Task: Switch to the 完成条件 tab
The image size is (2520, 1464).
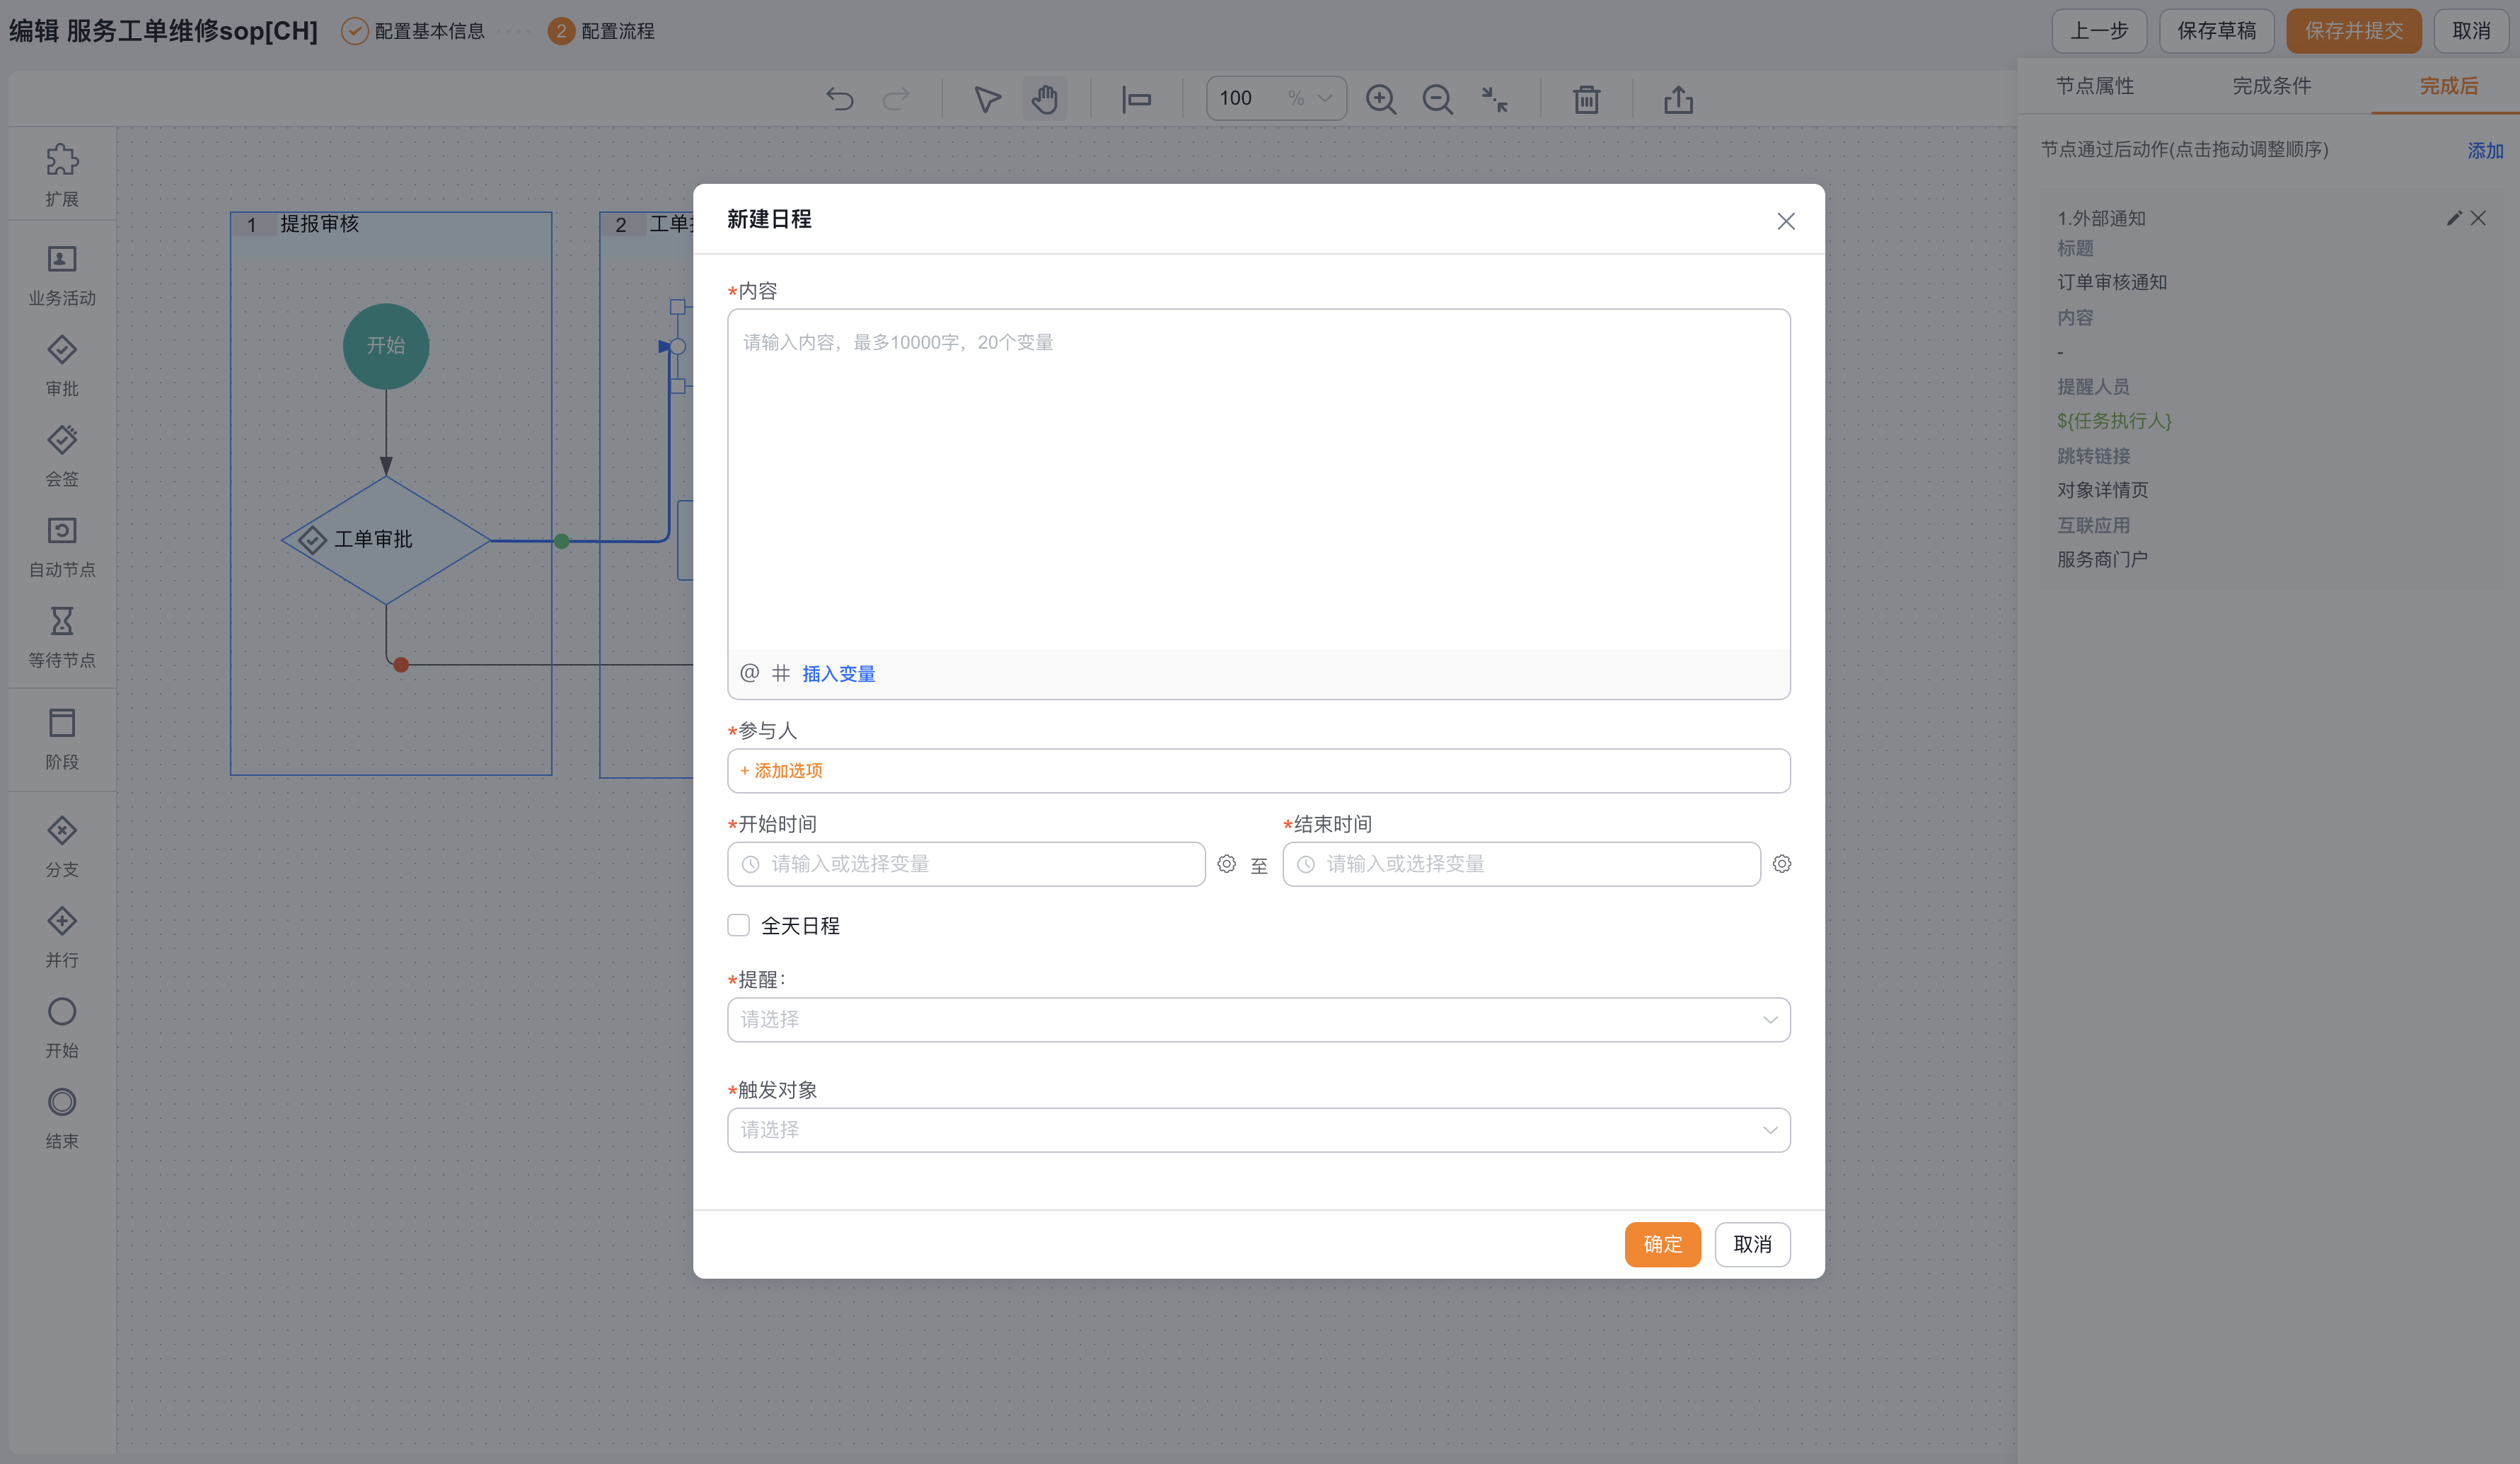Action: [x=2271, y=86]
